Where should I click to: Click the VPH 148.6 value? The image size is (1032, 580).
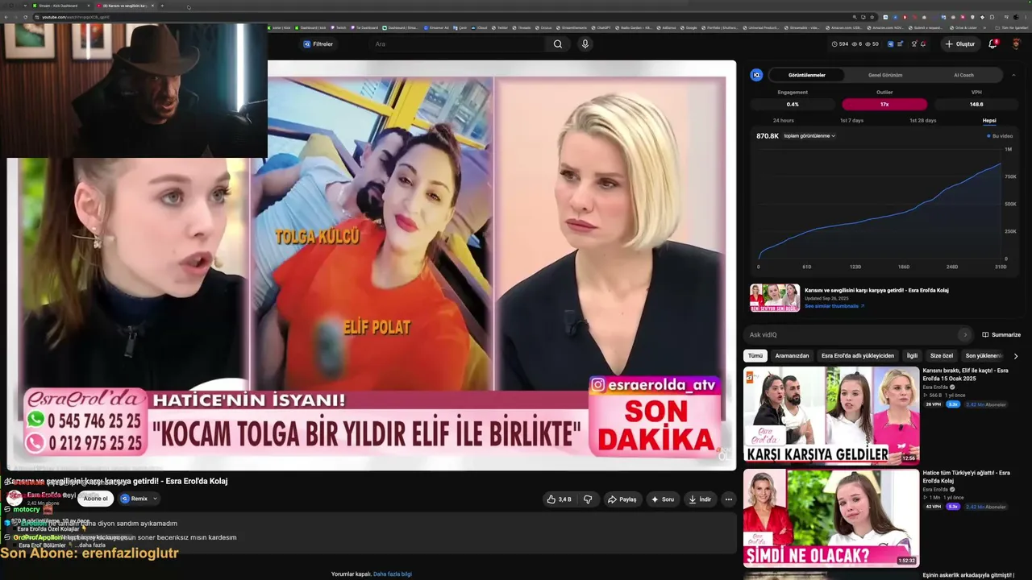976,105
